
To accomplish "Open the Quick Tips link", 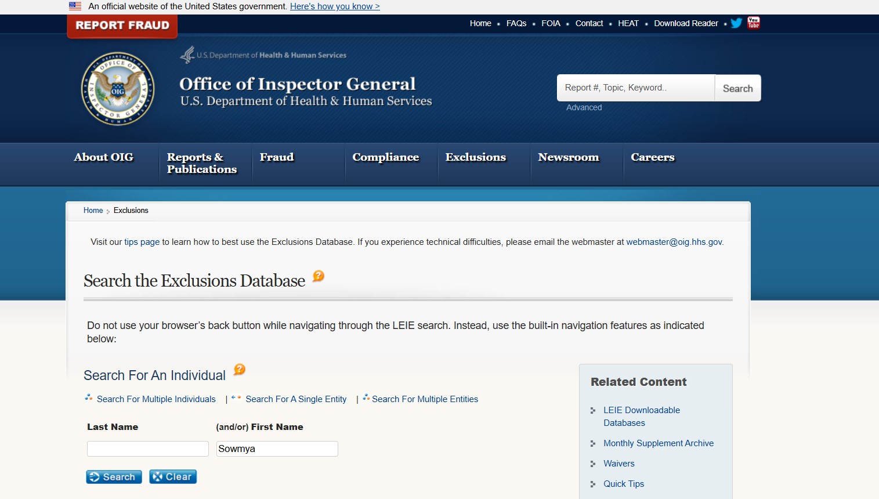I will click(x=624, y=484).
